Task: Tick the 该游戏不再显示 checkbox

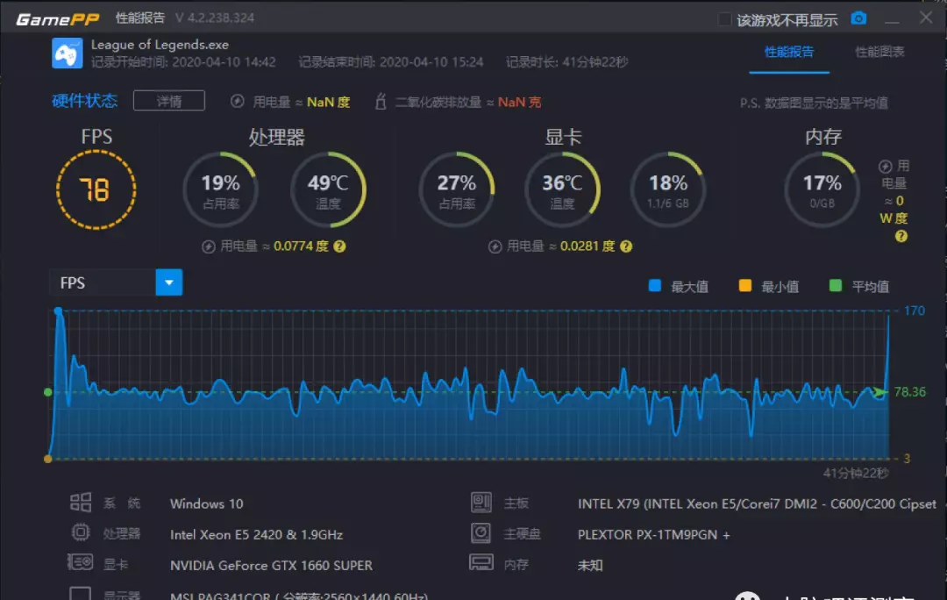Action: point(724,20)
